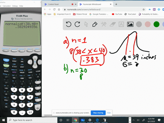Screen dimensions: 164x123
Task: Click the calculator SIN key
Action: [14, 78]
